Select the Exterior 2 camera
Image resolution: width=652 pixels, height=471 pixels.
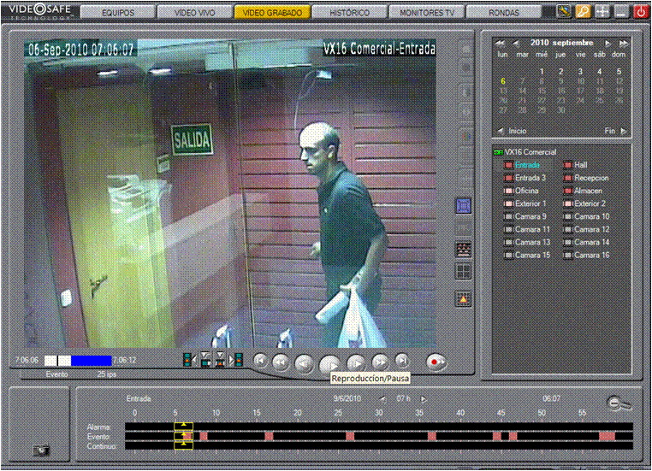590,204
